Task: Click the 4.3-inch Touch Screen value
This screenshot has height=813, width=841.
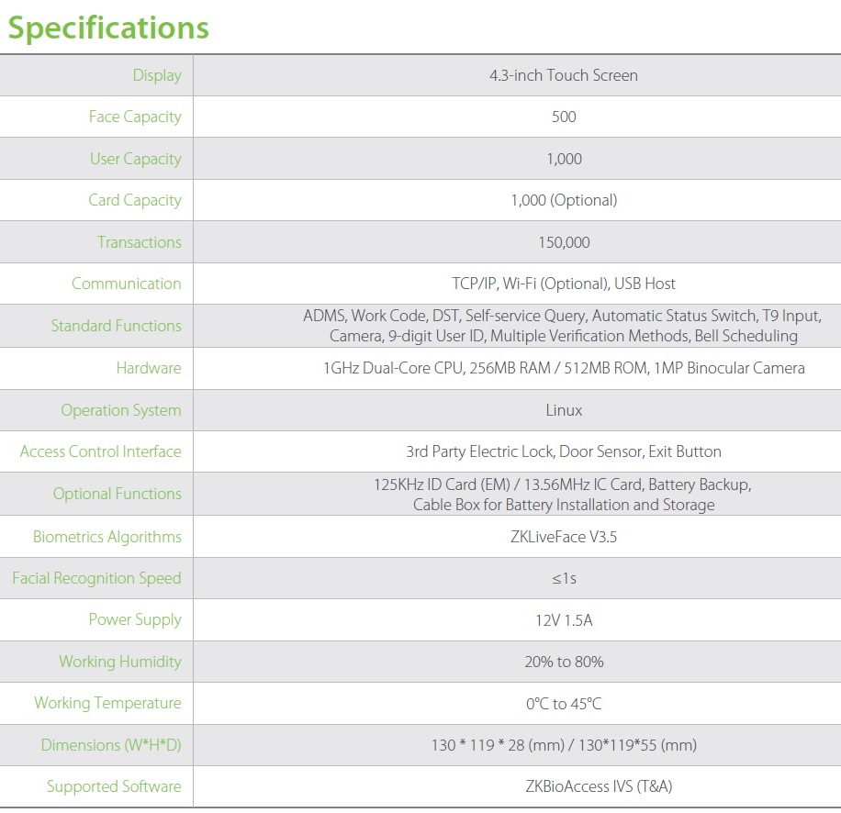Action: 563,75
